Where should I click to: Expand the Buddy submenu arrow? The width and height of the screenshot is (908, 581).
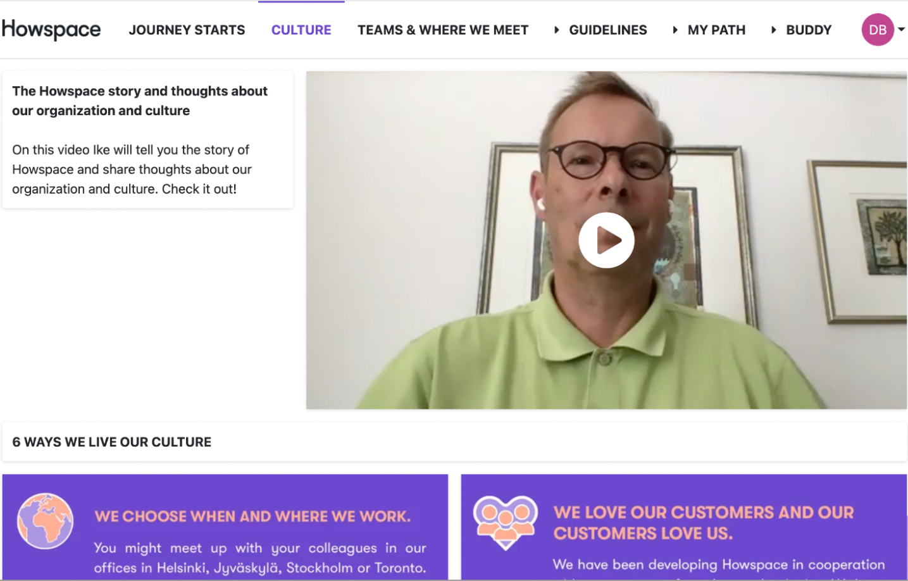[773, 30]
